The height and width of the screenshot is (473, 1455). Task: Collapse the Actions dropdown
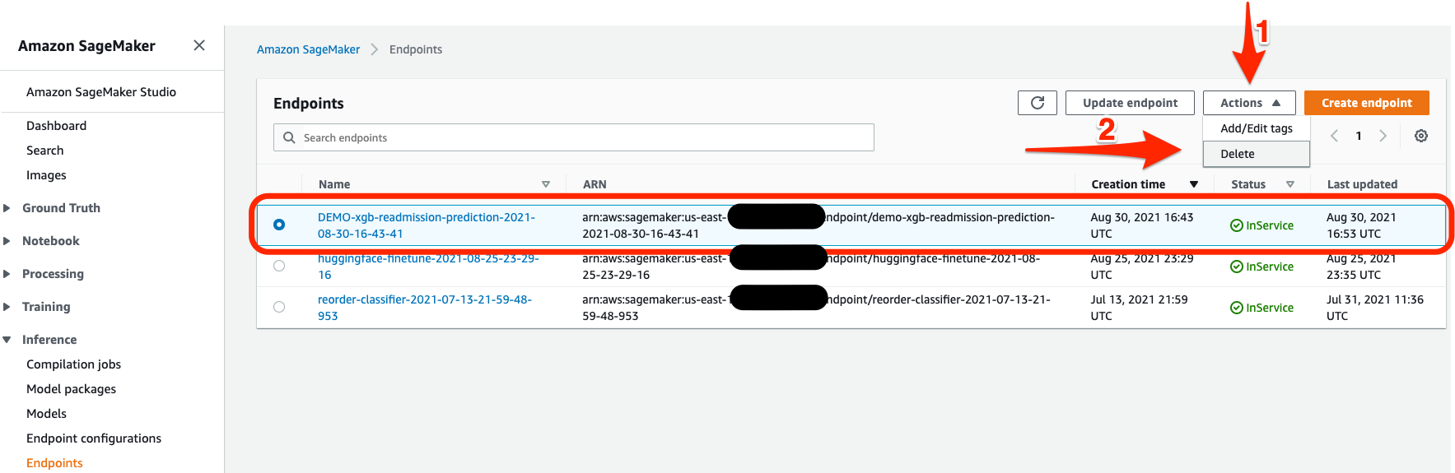1249,103
